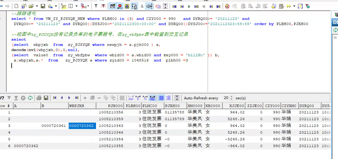Viewport: 338px width, 159px height.
Task: Toggle the '&' substitution variables icon
Action: pos(142,6)
